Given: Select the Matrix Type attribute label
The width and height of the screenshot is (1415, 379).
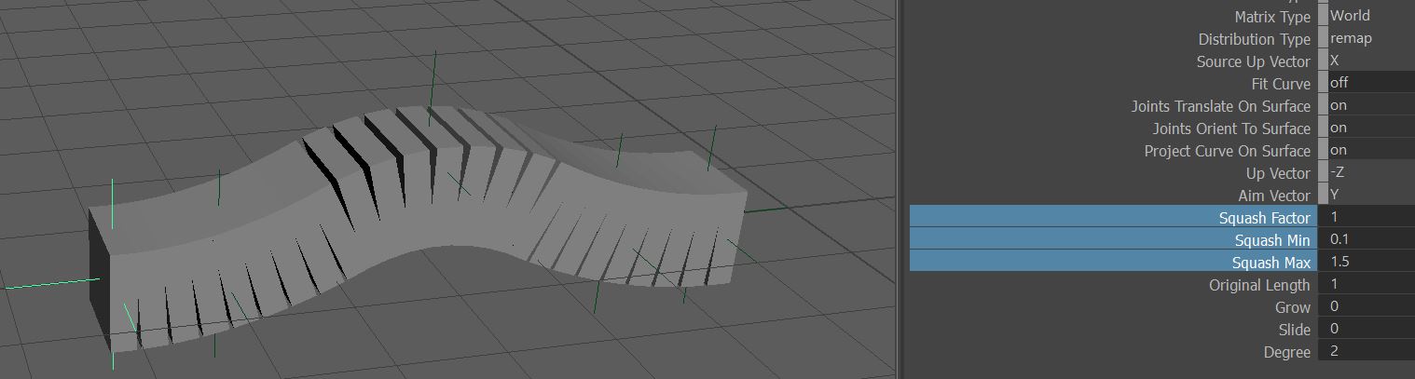Looking at the screenshot, I should [x=1272, y=17].
